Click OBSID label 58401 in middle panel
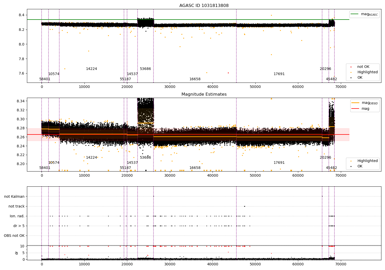Image resolution: width=385 pixels, height=270 pixels. (45, 168)
